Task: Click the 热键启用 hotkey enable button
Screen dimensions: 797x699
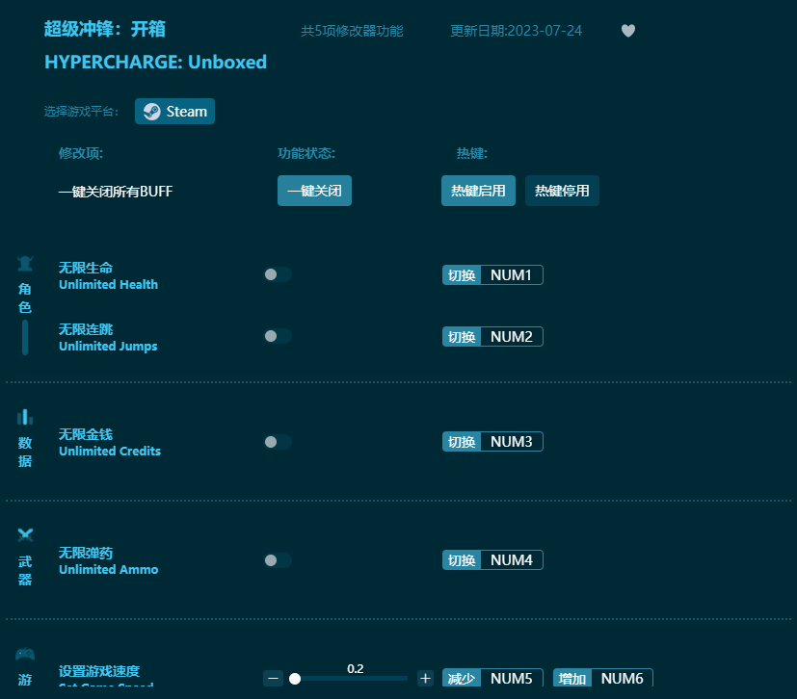Action: 478,191
